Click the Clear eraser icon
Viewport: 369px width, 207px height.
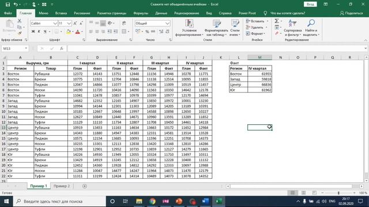pyautogui.click(x=277, y=33)
